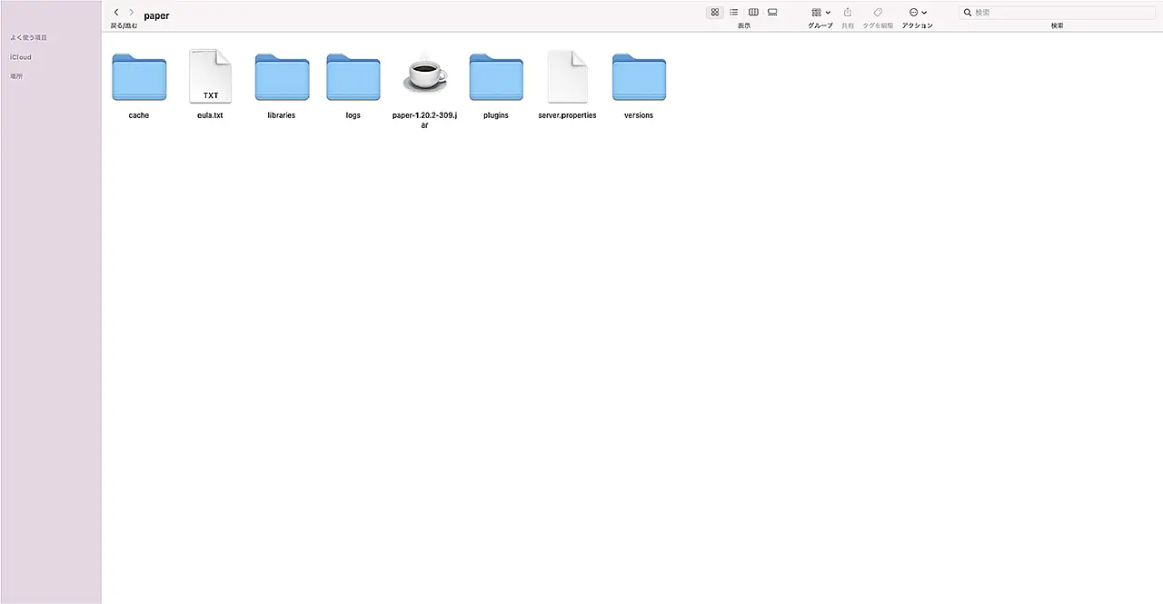The height and width of the screenshot is (604, 1163).
Task: Select the server.properties file
Action: coord(567,78)
